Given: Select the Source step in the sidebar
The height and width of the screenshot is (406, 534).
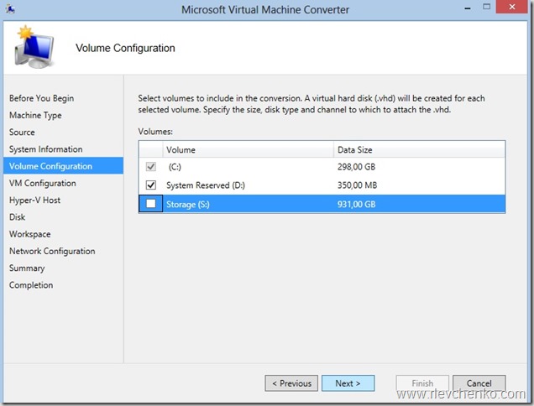Looking at the screenshot, I should click(x=22, y=132).
